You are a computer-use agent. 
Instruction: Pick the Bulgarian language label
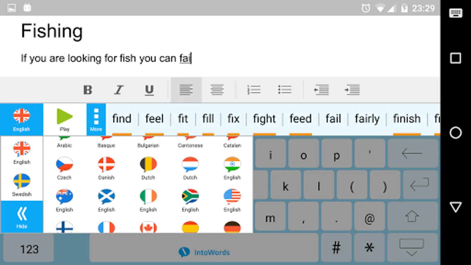(x=148, y=145)
